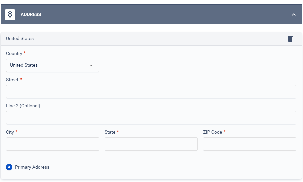Click the State input field
The width and height of the screenshot is (303, 182).
click(x=151, y=144)
